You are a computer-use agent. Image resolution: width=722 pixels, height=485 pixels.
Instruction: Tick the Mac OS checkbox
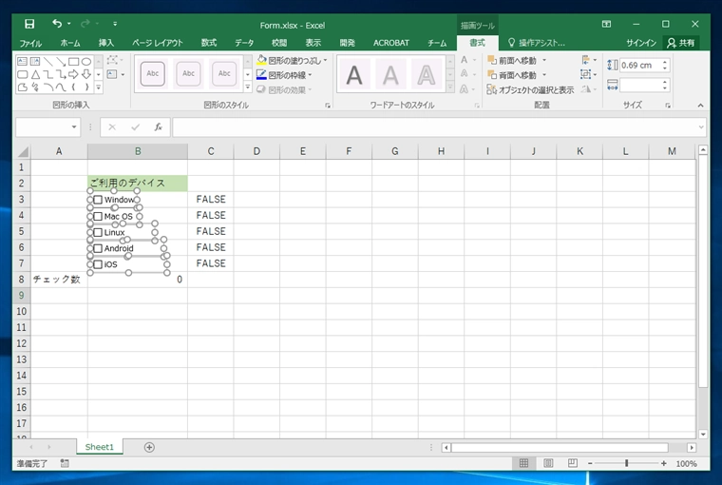[98, 216]
